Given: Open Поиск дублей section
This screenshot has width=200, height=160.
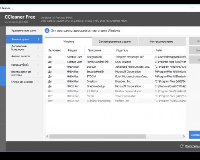Looking at the screenshot, I should (24, 65).
